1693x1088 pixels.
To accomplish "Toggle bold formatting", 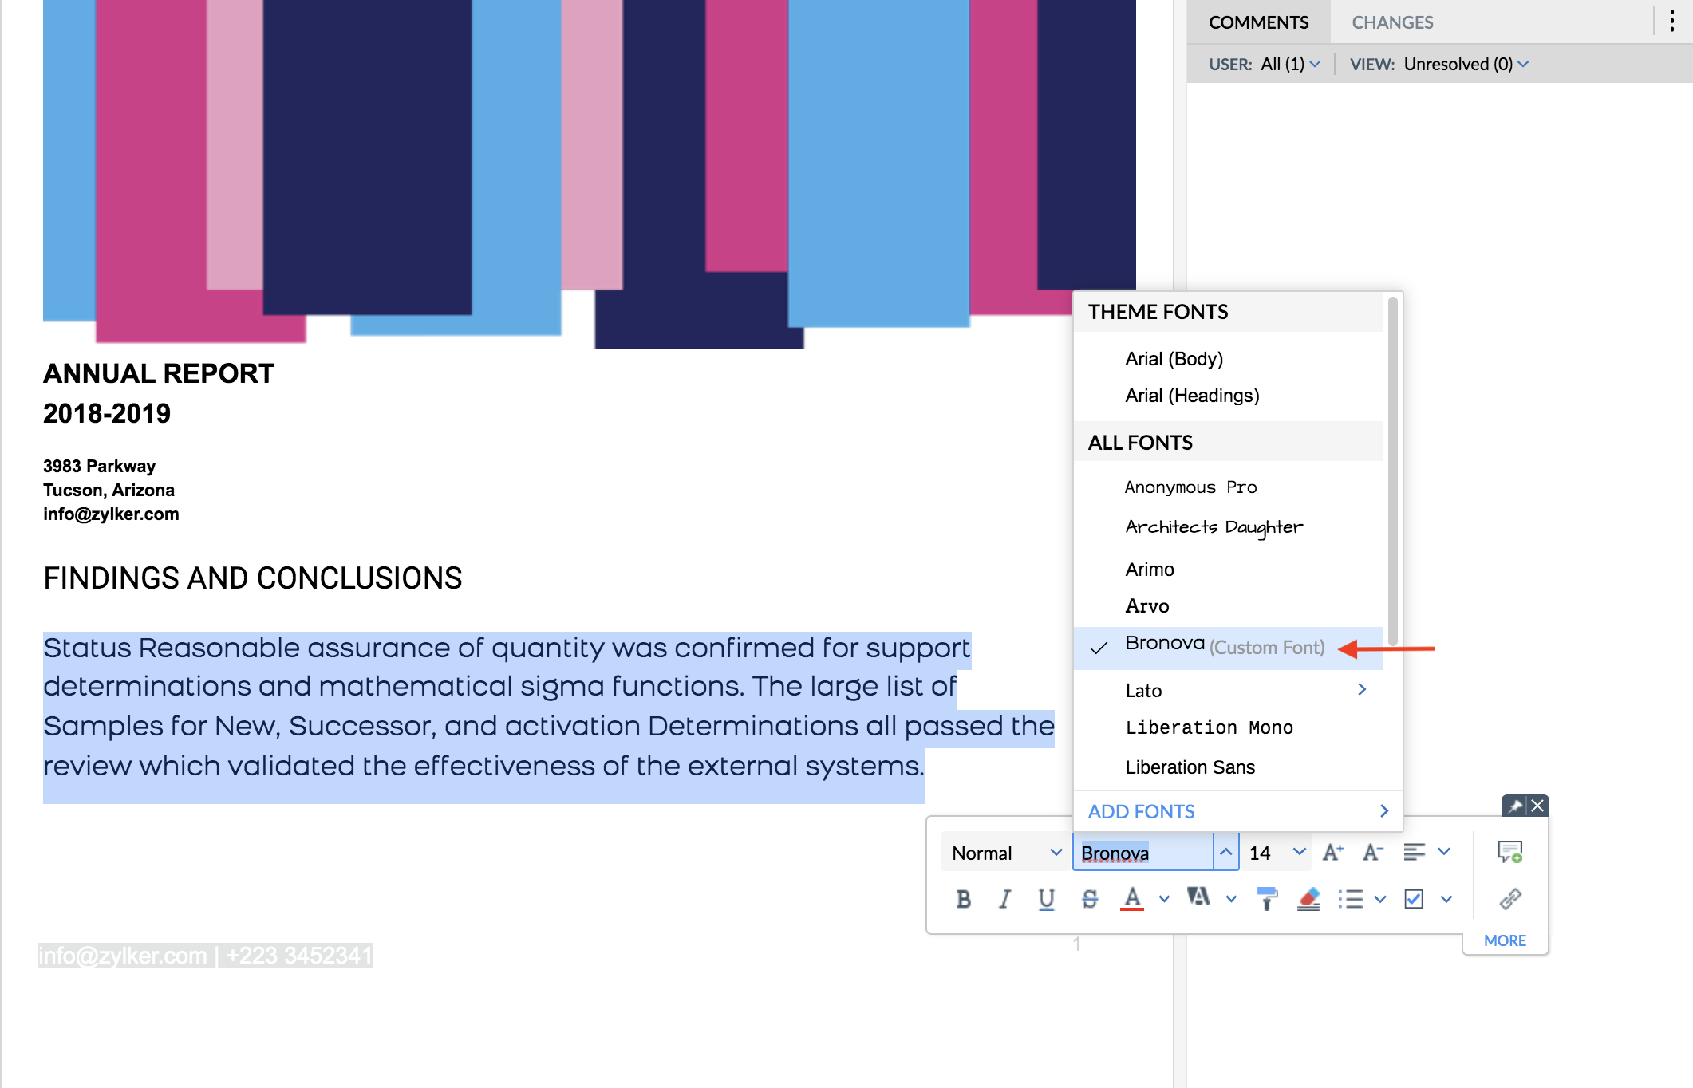I will (963, 899).
